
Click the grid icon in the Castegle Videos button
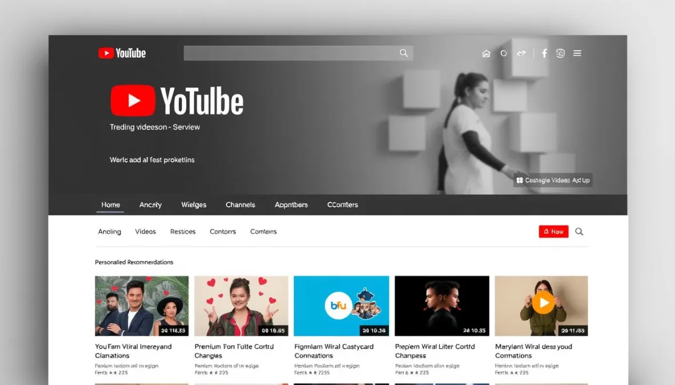coord(521,180)
